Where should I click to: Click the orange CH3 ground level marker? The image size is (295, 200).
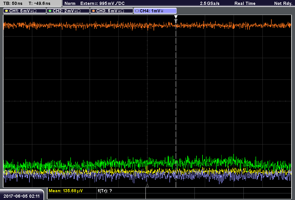pyautogui.click(x=7, y=25)
